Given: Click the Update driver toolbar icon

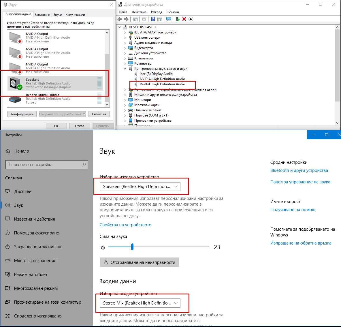Looking at the screenshot, I should (178, 19).
